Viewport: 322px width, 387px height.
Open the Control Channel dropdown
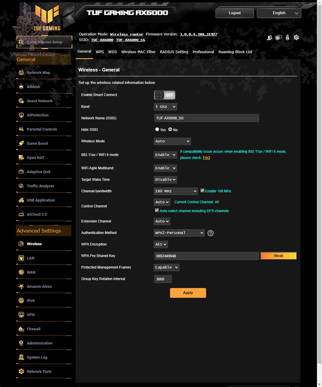(x=162, y=202)
